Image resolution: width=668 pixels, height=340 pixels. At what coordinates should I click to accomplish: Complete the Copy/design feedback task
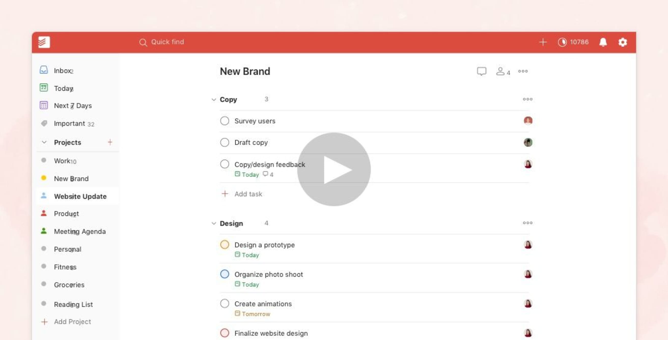[225, 164]
